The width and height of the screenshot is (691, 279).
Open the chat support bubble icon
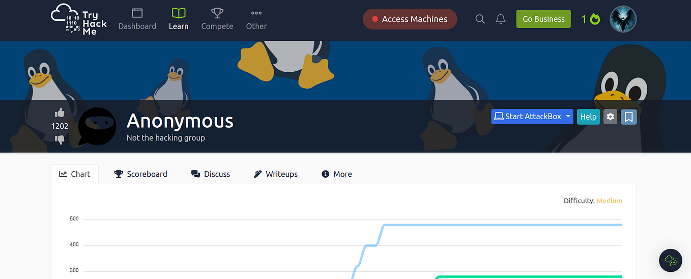tap(671, 261)
